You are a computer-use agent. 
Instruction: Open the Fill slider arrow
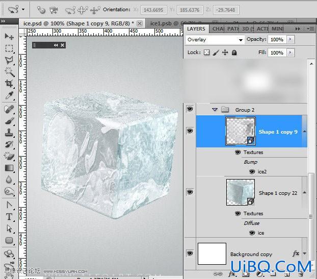290,53
